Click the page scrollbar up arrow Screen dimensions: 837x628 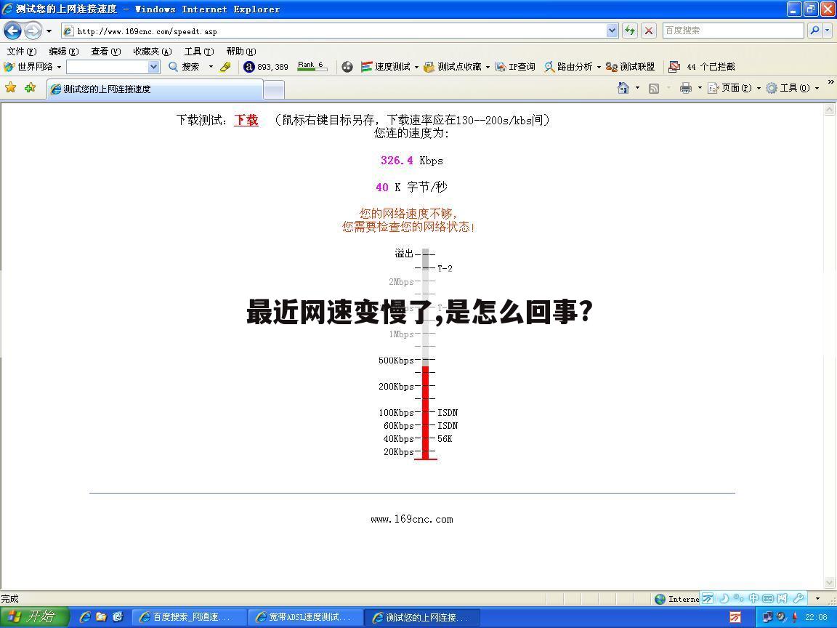pyautogui.click(x=829, y=110)
